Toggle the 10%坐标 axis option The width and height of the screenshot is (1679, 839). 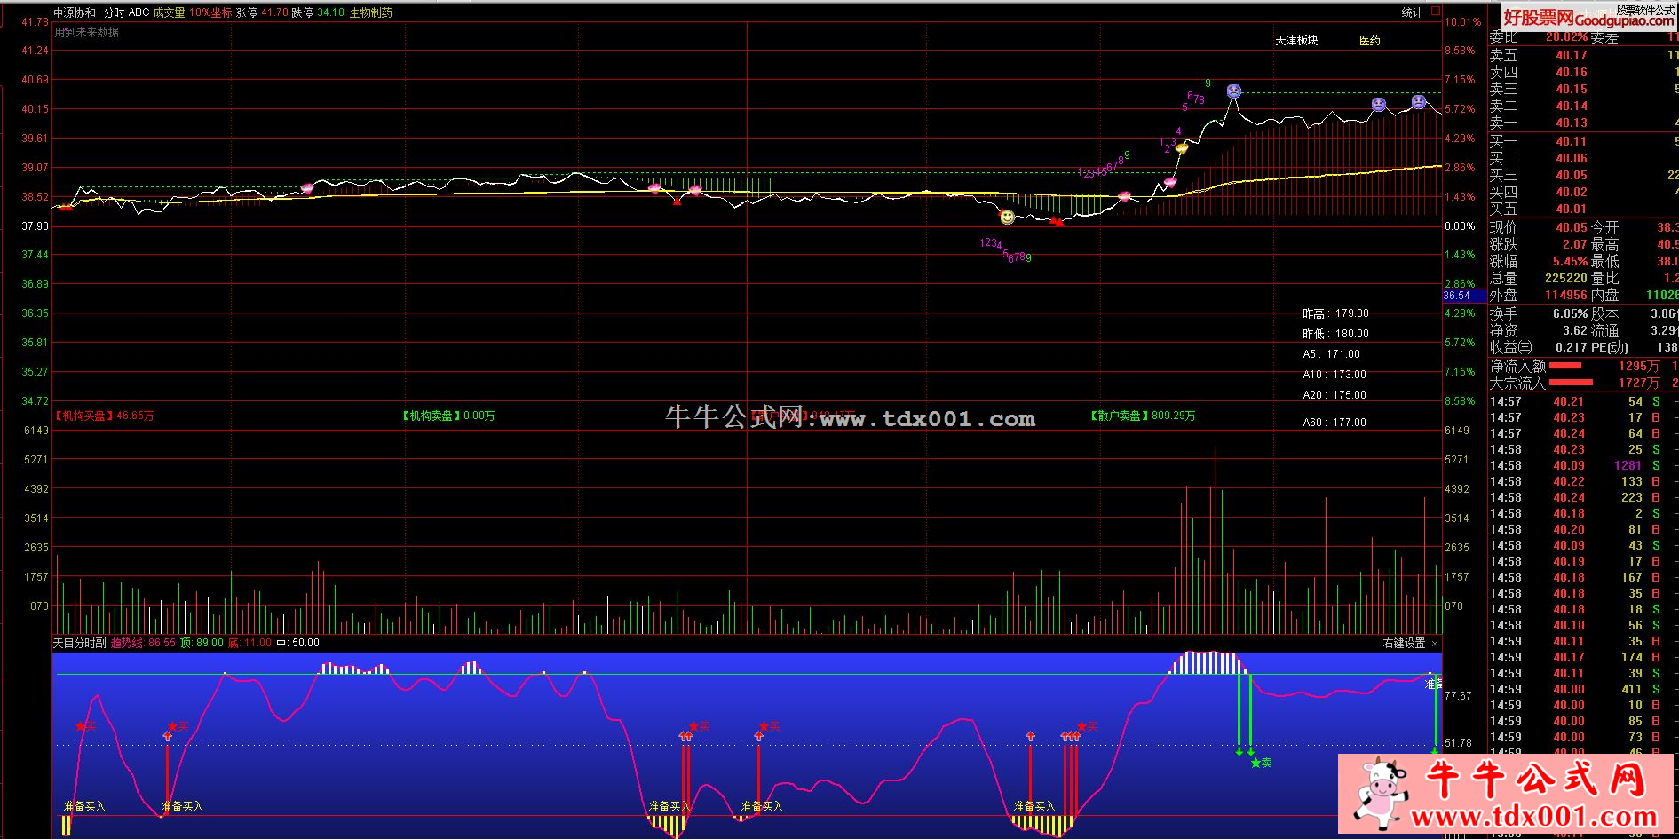point(210,12)
